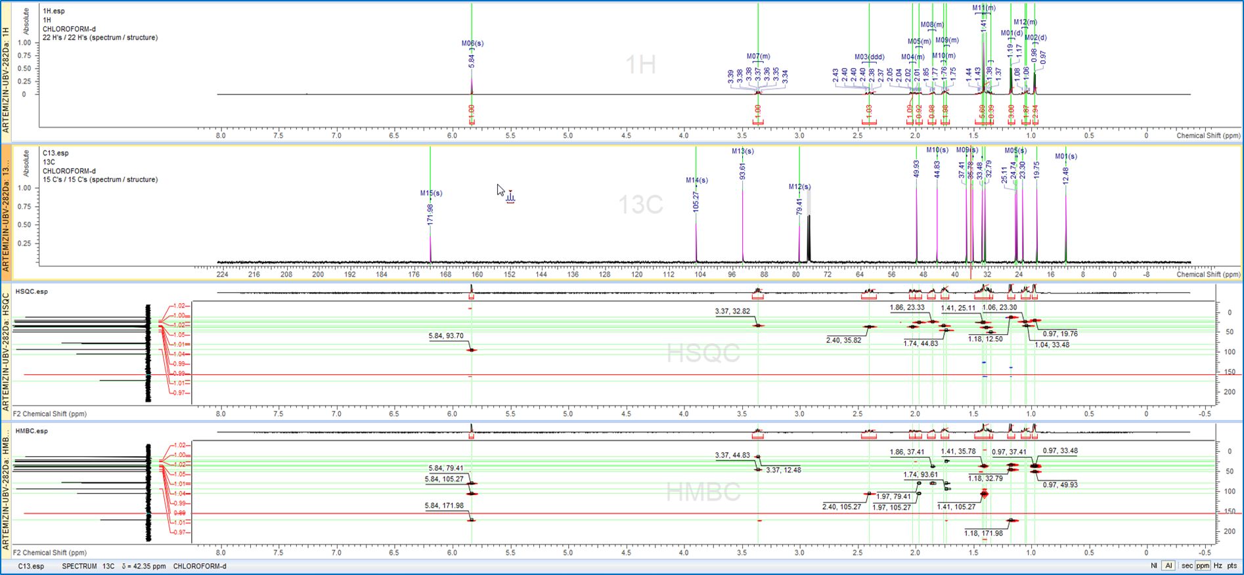Image resolution: width=1244 pixels, height=575 pixels.
Task: Select HMBC correlation label 5.84, 79.41
Action: pos(446,468)
